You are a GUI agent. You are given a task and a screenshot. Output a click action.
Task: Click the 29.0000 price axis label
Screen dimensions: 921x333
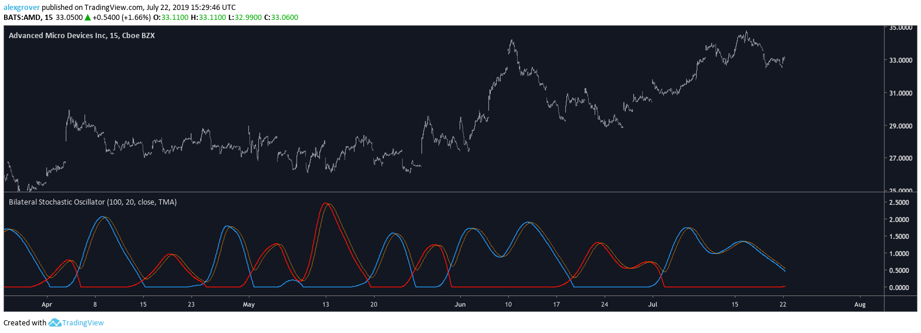900,126
